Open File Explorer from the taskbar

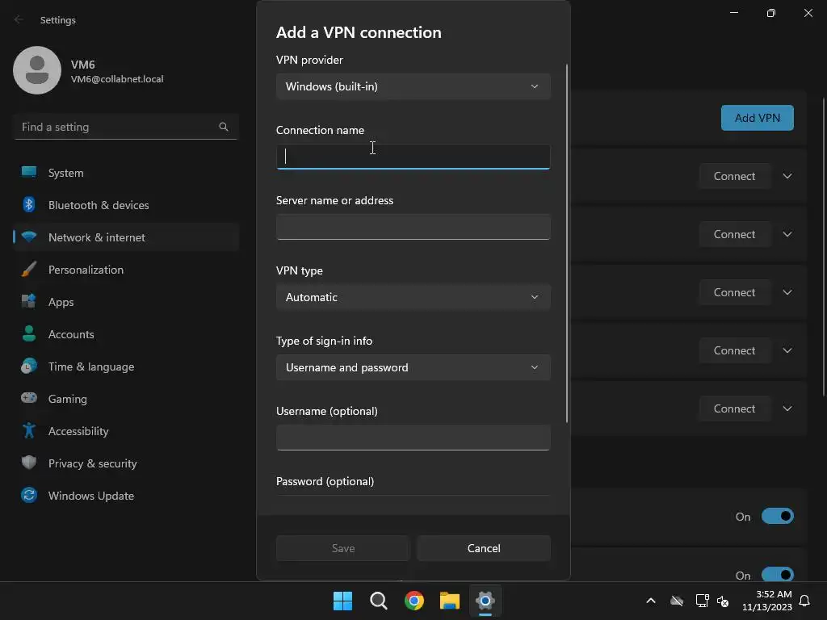(449, 601)
